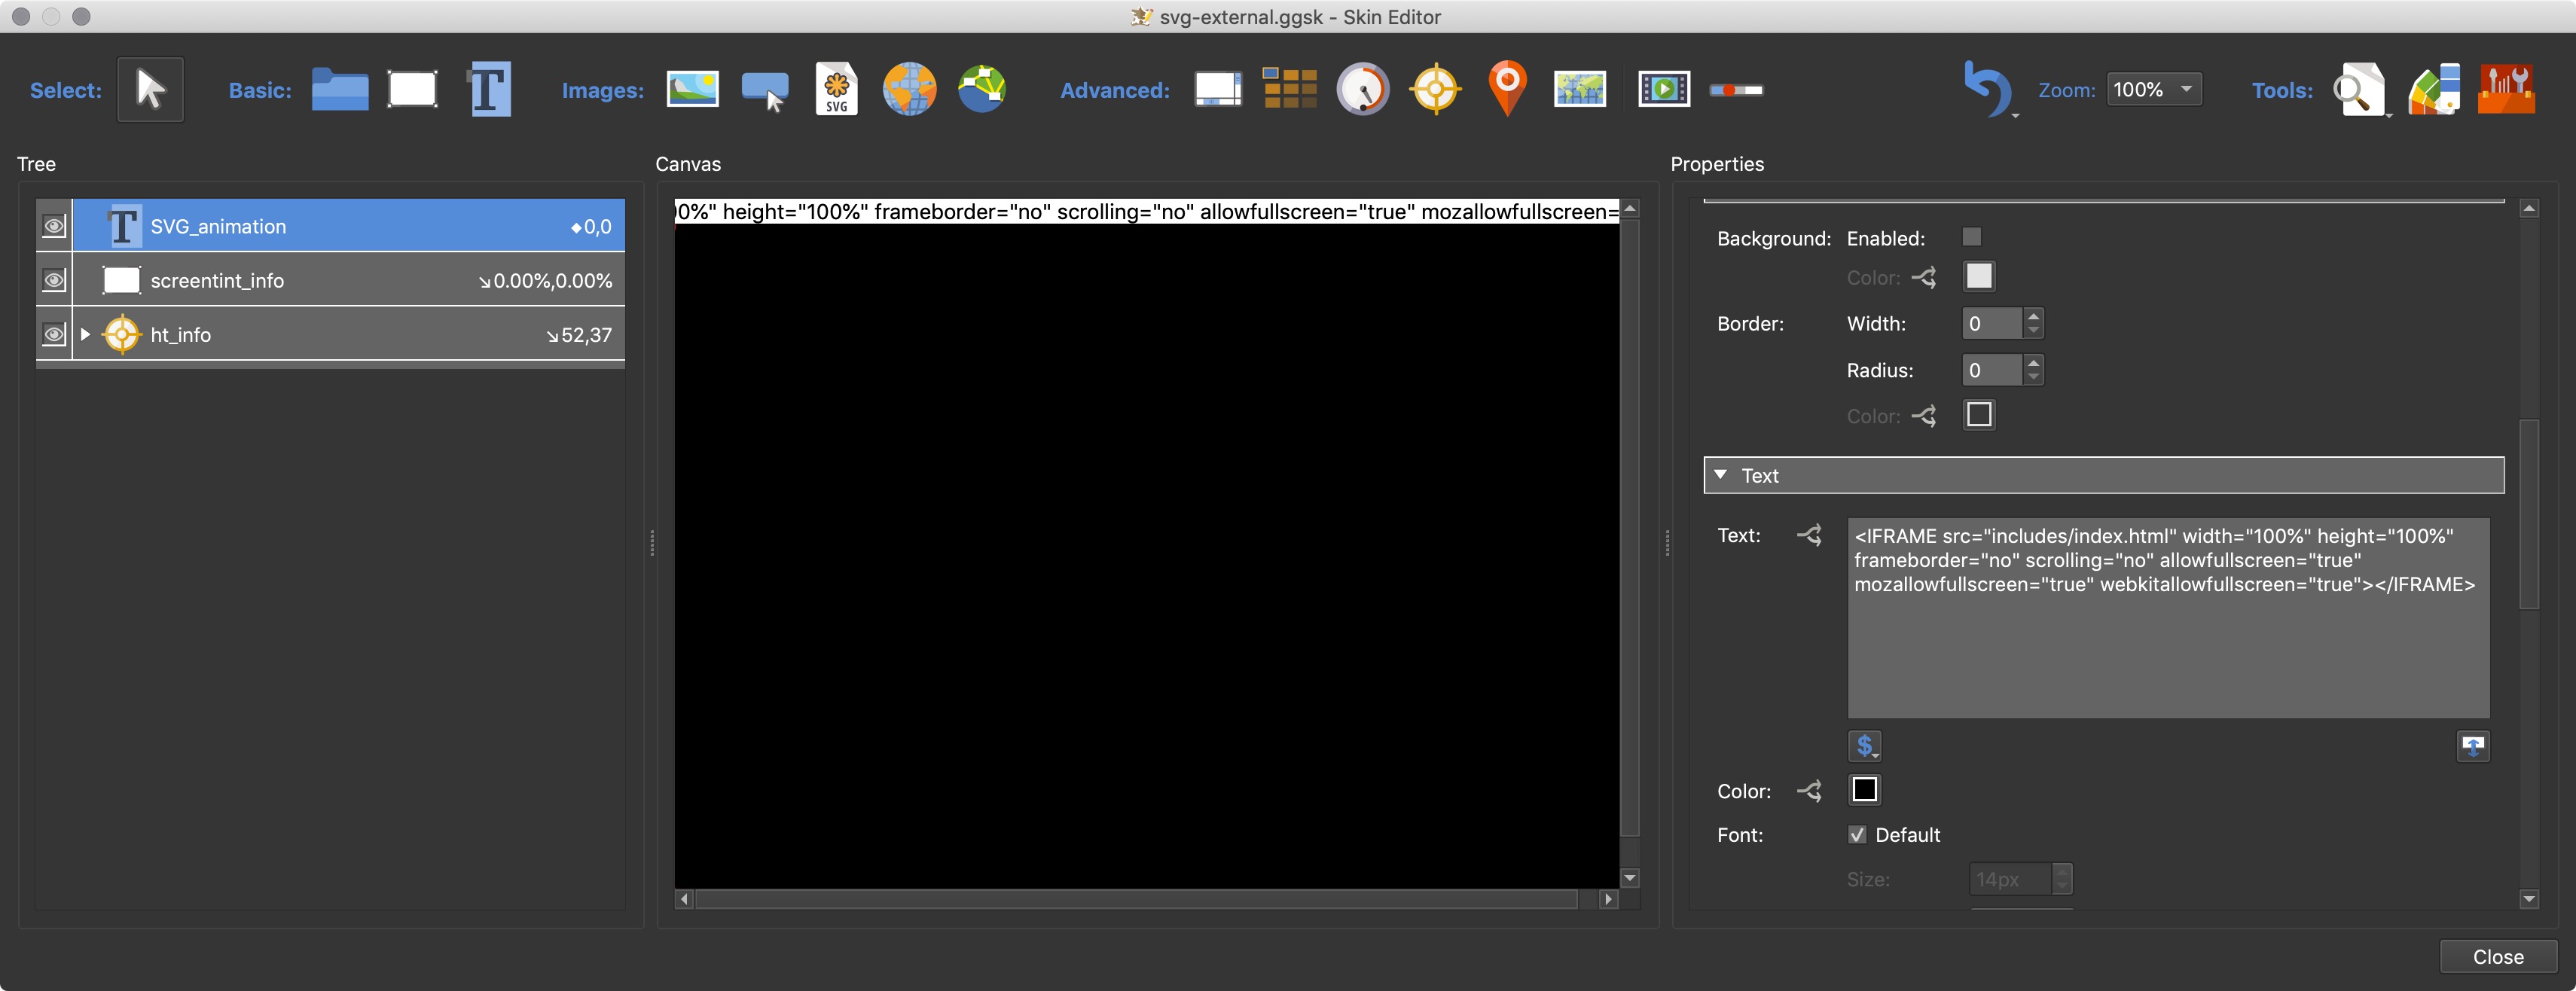Open the toolbox icon
2576x991 pixels.
(2506, 90)
